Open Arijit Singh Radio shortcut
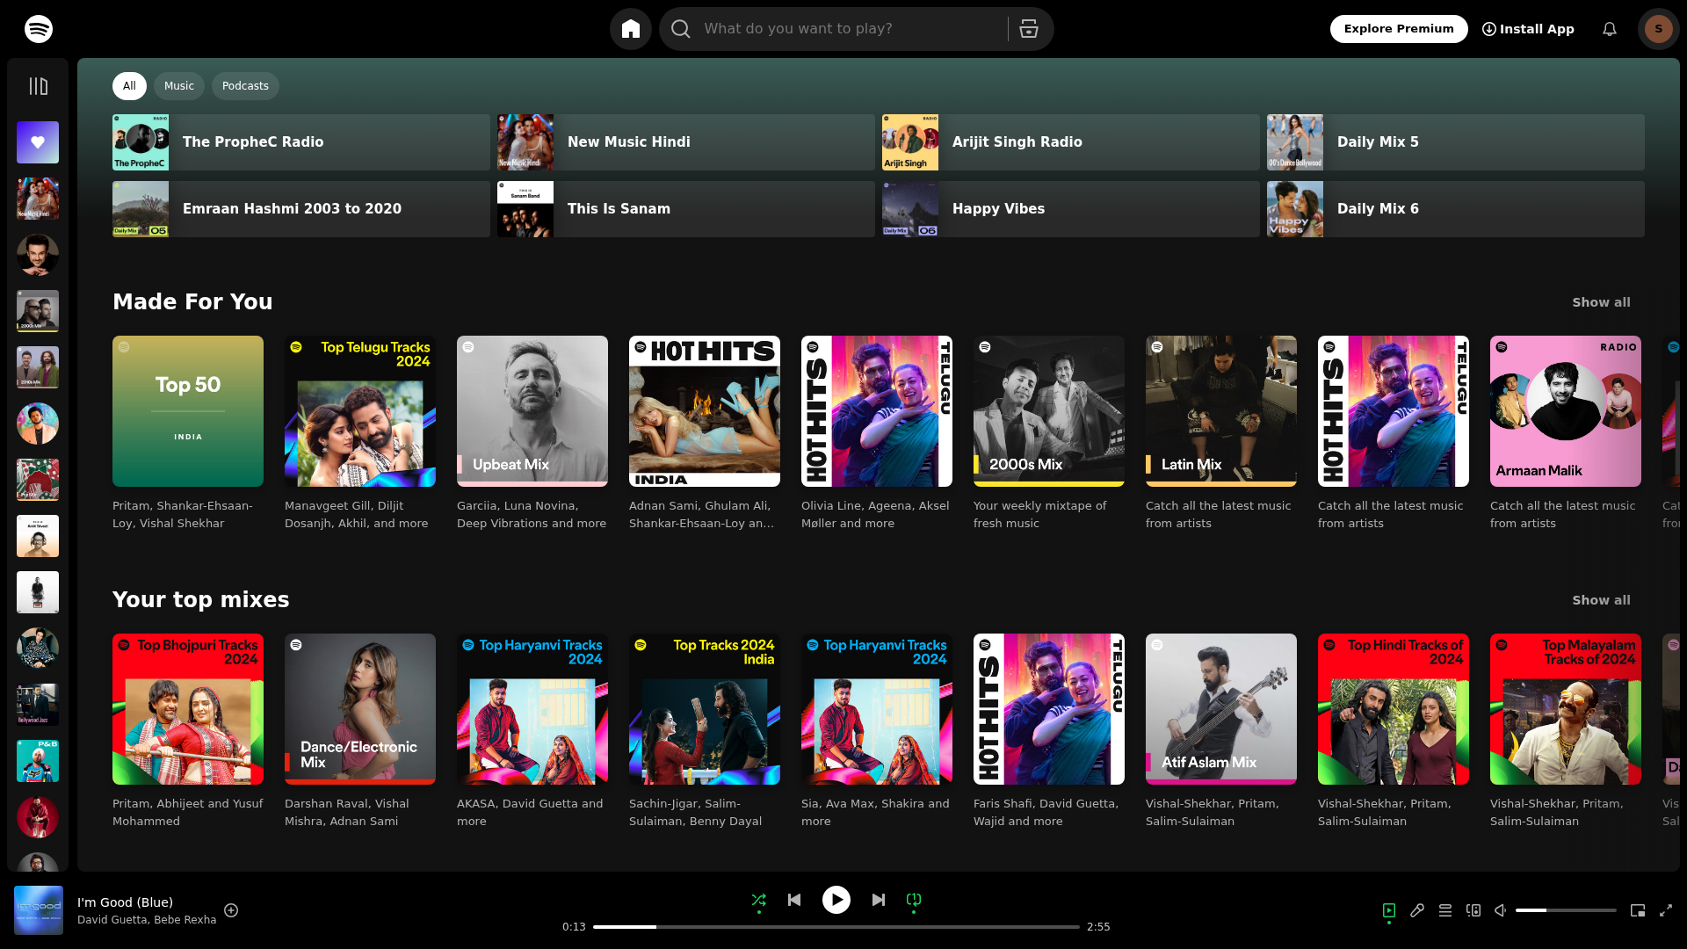The height and width of the screenshot is (949, 1687). click(x=1071, y=142)
